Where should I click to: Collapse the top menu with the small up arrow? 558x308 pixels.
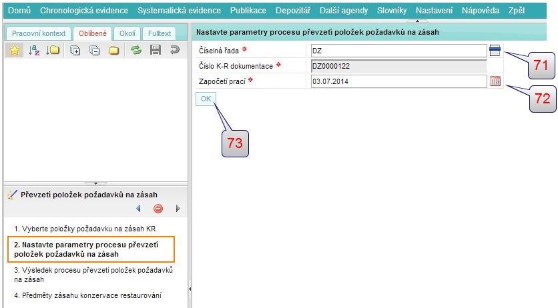pos(417,21)
